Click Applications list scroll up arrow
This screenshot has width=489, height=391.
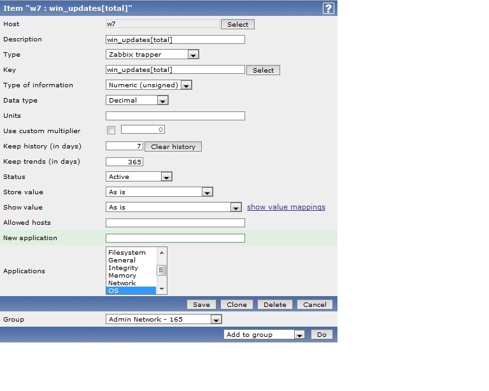(162, 253)
